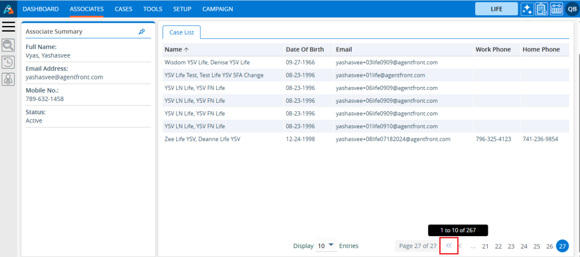This screenshot has height=257, width=580.
Task: Expand the Display entries dropdown
Action: click(x=326, y=246)
